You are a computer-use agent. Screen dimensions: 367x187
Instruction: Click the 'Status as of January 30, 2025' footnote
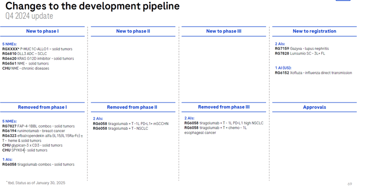click(35, 182)
